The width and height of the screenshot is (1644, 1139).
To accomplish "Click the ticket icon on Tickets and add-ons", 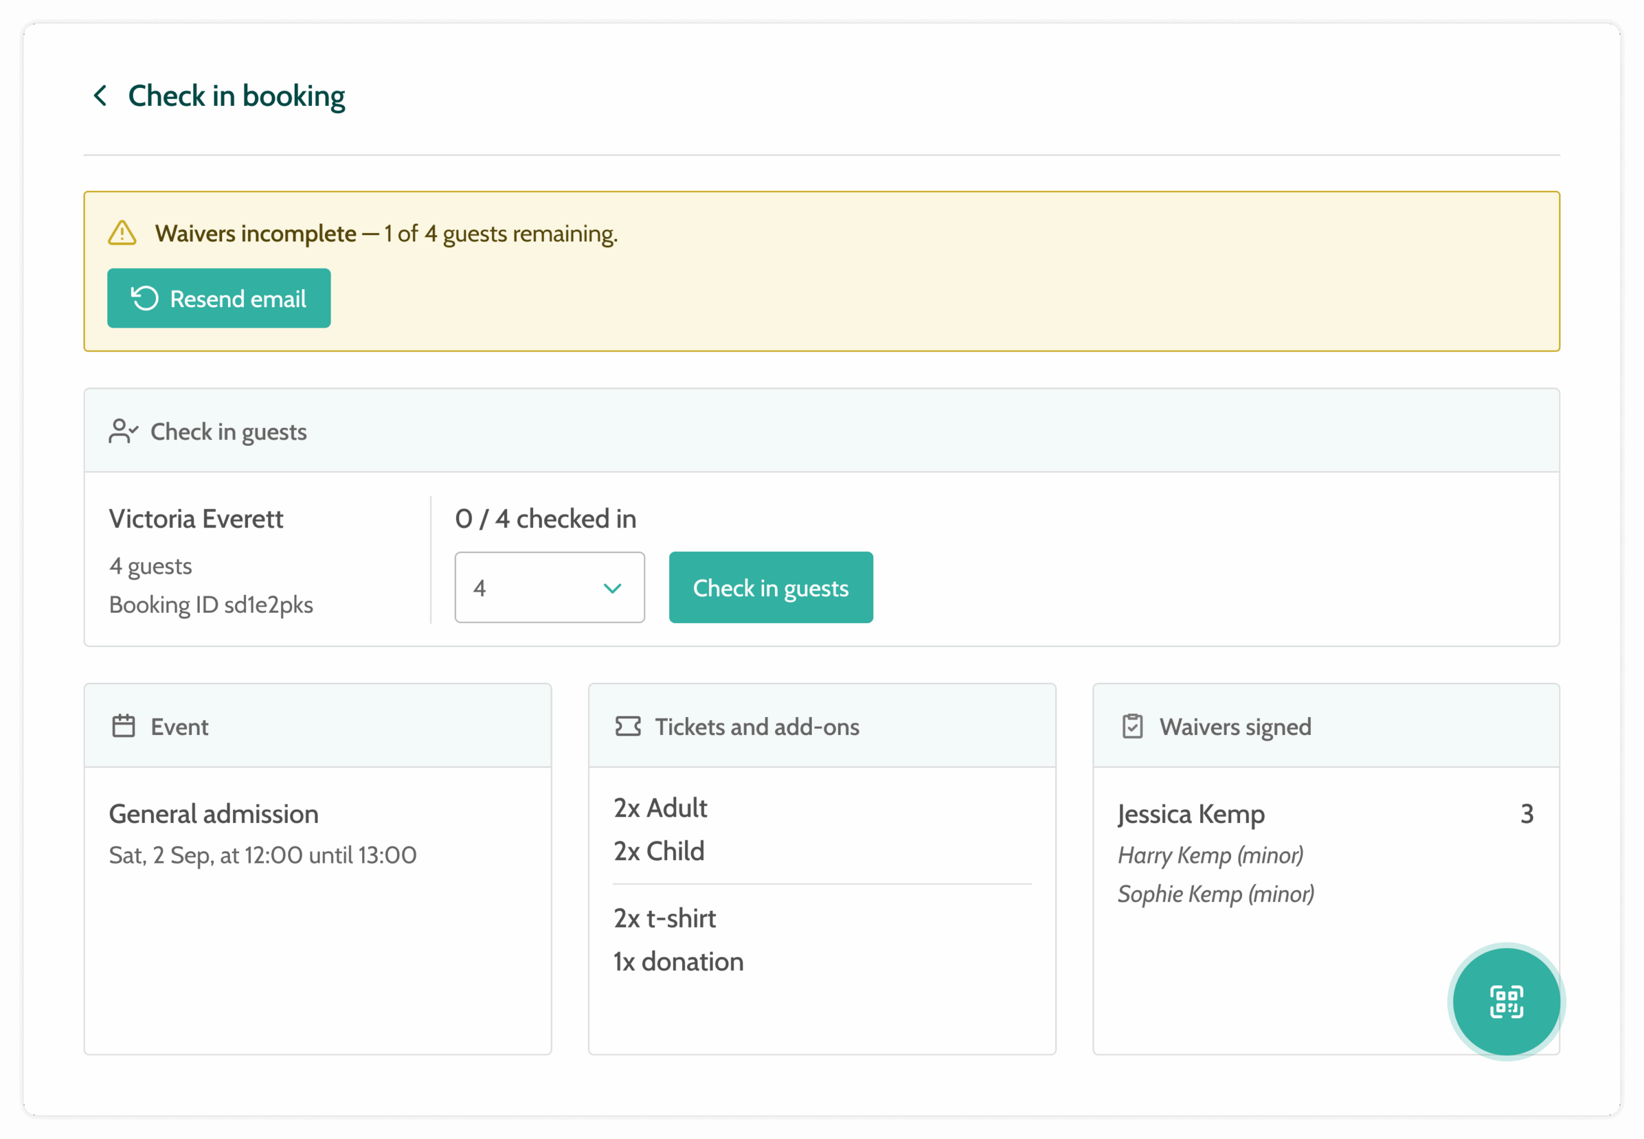I will pos(627,725).
